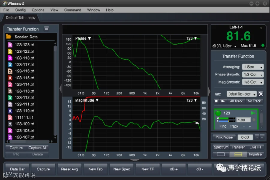Stop the measurement with the square stop button
Image resolution: width=270 pixels, height=180 pixels.
[216, 101]
